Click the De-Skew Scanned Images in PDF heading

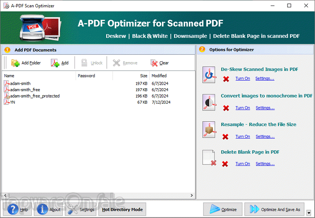pyautogui.click(x=259, y=69)
